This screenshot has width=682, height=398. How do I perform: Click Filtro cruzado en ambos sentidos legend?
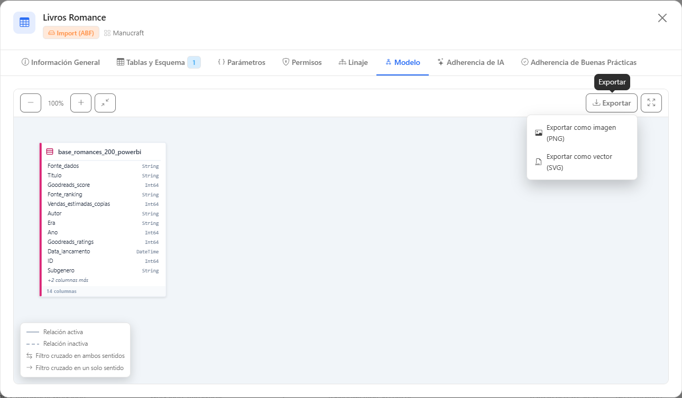click(75, 356)
